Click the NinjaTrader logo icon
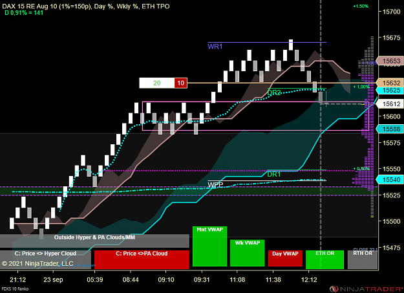The image size is (404, 293). pos(334,289)
